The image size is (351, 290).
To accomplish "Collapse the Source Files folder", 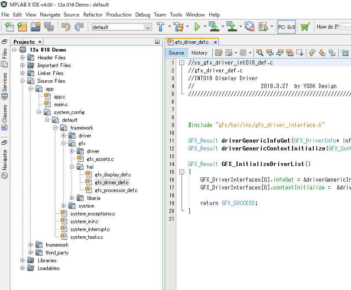I will pyautogui.click(x=23, y=81).
